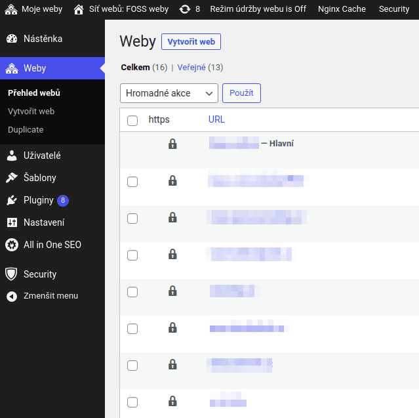
Task: Select the Weby sidebar menu item
Action: pos(52,68)
